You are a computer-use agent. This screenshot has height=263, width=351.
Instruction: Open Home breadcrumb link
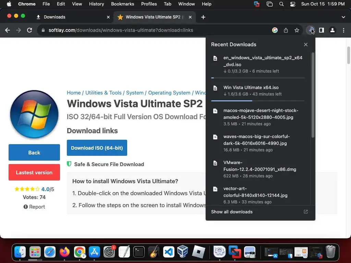(x=74, y=92)
